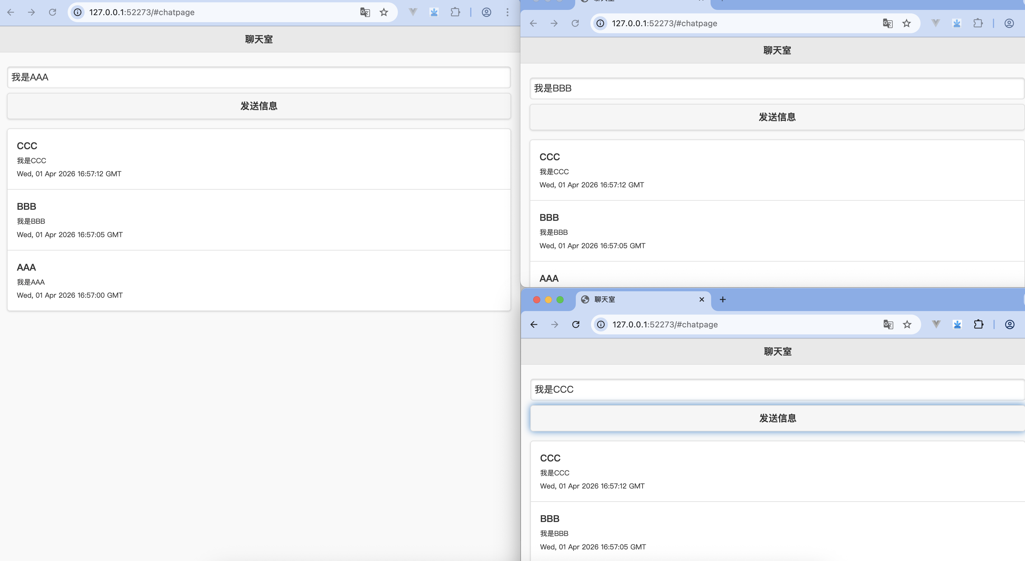Screen dimensions: 1025x561
Task: Reload page in bottom-right browser window
Action: tap(576, 324)
